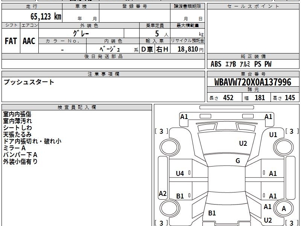The width and height of the screenshot is (301, 226).
Task: Select the "登録番号" header
Action: (x=135, y=6)
